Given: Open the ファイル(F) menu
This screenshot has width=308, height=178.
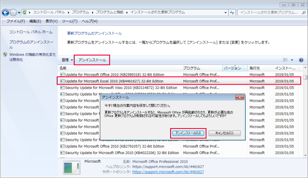Looking at the screenshot, I should click(15, 21).
